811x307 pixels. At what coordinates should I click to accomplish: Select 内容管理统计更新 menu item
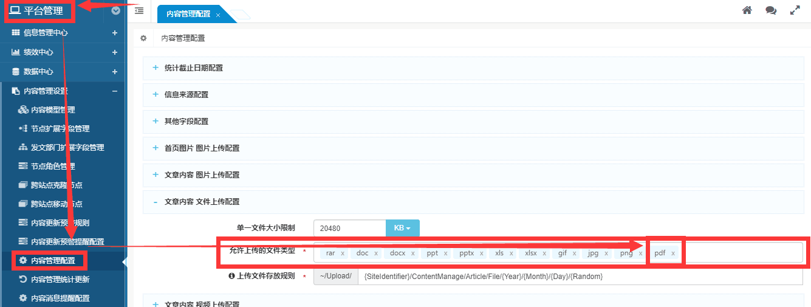[x=60, y=280]
